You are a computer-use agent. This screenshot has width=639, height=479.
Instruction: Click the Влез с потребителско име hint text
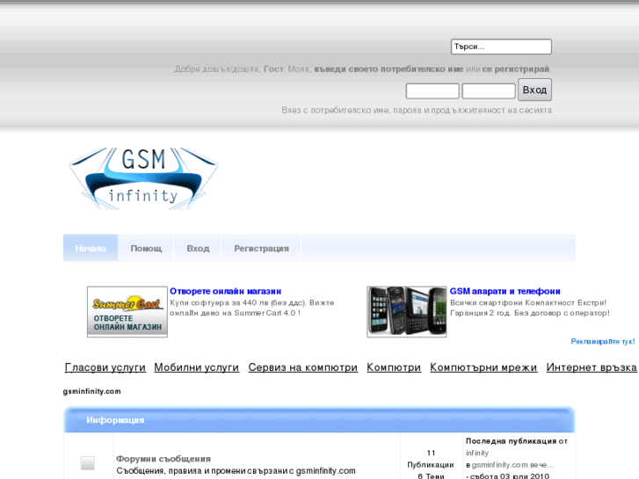pyautogui.click(x=417, y=110)
